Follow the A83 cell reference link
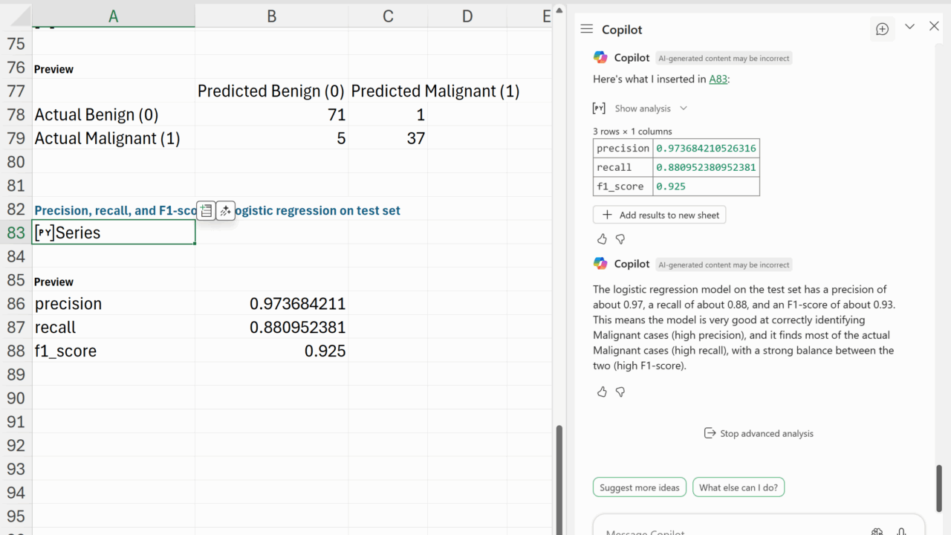The width and height of the screenshot is (951, 535). pos(718,79)
